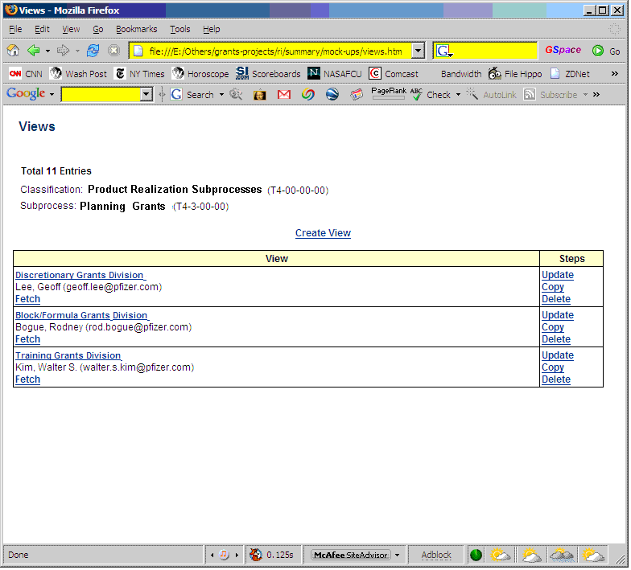Open the Help menu
The height and width of the screenshot is (570, 631).
[x=212, y=29]
